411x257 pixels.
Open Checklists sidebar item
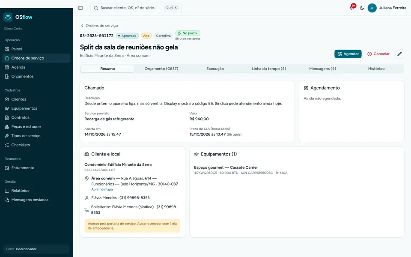click(36, 145)
